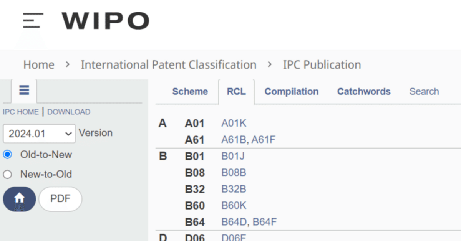Click the Search tab
The width and height of the screenshot is (461, 241).
click(x=424, y=92)
